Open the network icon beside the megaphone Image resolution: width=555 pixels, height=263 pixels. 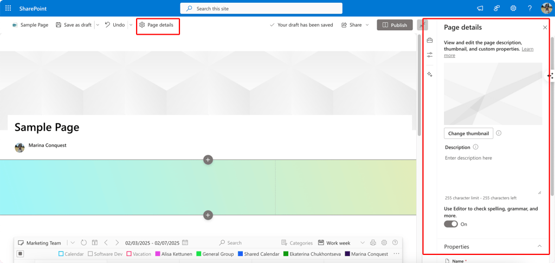tap(496, 9)
